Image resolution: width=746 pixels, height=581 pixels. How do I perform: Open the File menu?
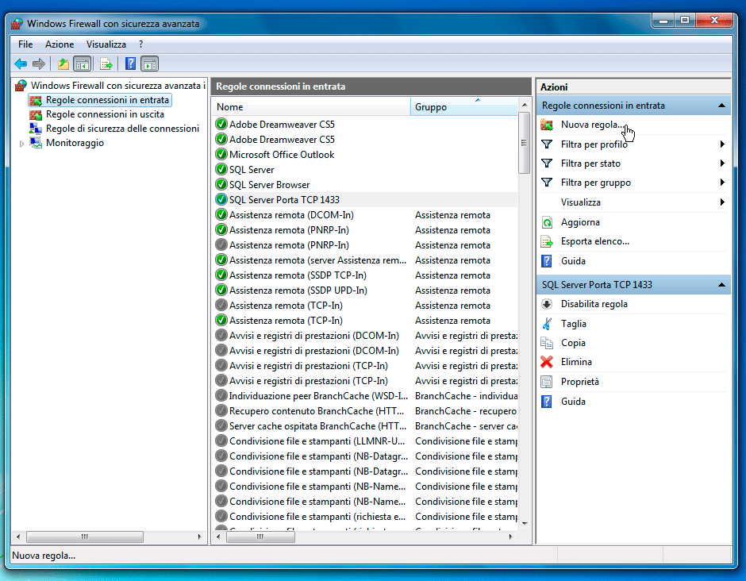click(25, 44)
